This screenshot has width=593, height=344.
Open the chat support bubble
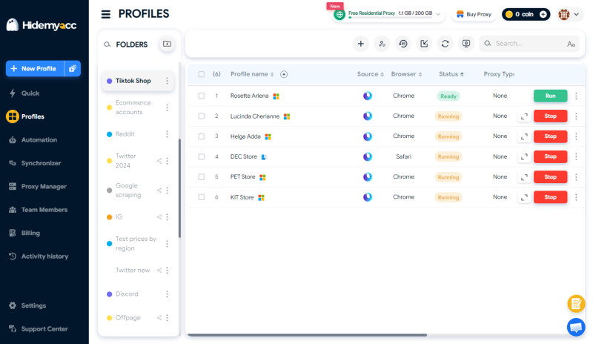576,327
